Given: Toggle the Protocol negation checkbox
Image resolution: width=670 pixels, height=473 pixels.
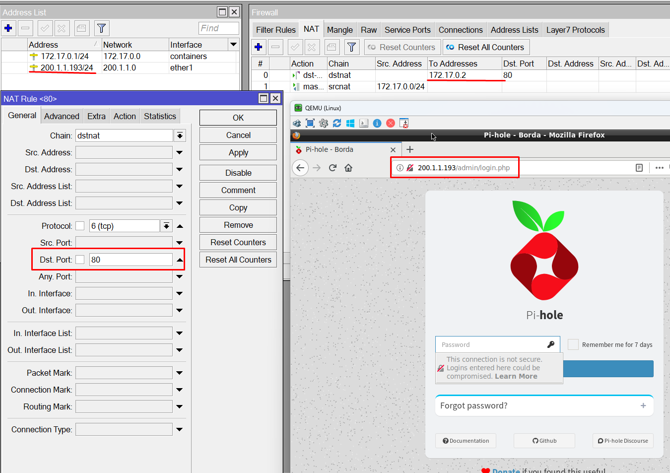Looking at the screenshot, I should (x=80, y=226).
